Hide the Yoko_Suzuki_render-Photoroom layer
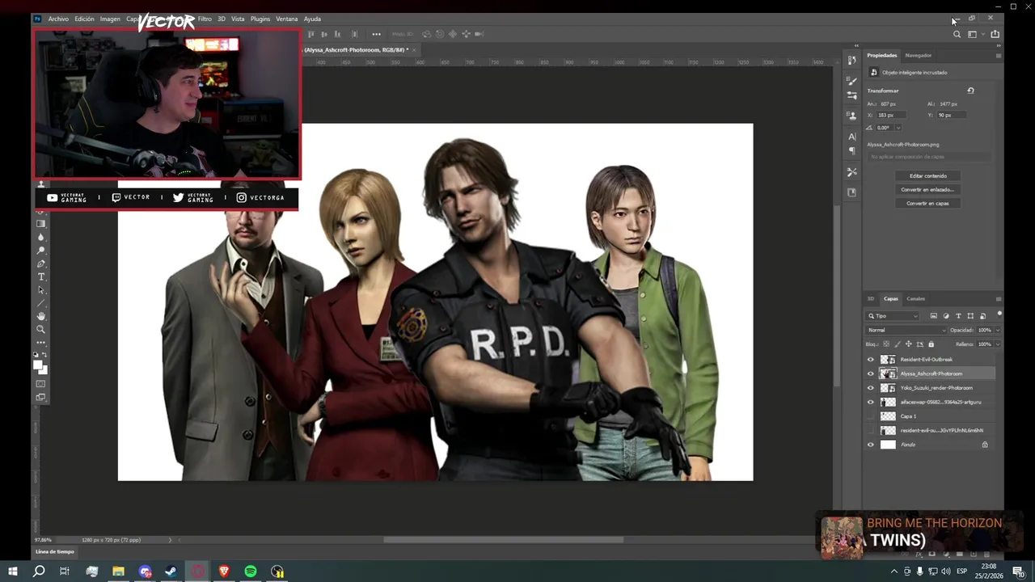The width and height of the screenshot is (1035, 582). [871, 388]
